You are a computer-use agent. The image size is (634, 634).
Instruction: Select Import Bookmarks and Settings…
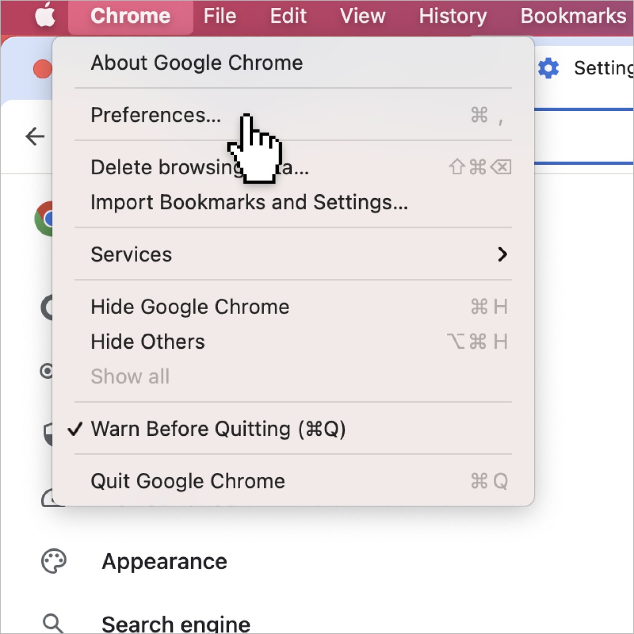point(293,202)
